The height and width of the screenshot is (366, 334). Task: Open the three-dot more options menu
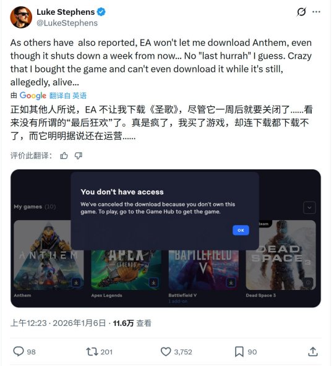click(316, 12)
